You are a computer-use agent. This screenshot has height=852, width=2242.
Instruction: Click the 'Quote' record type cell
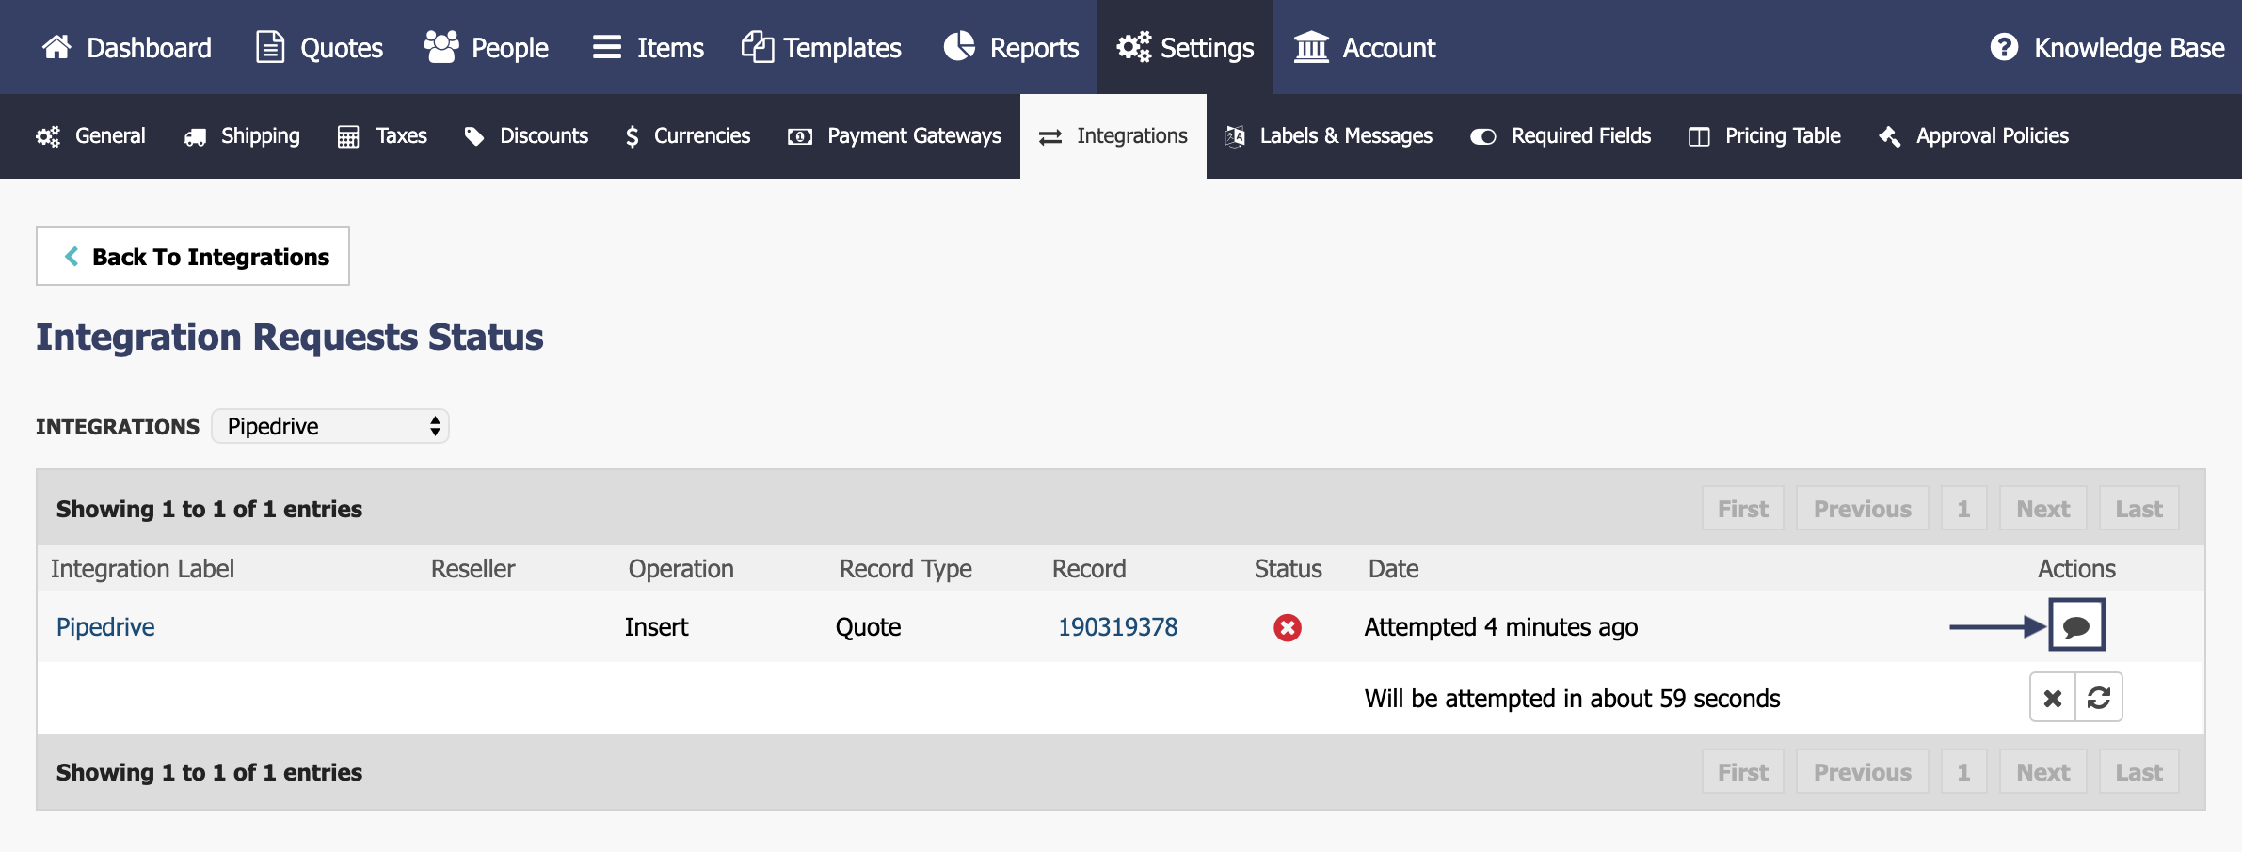pos(869,627)
